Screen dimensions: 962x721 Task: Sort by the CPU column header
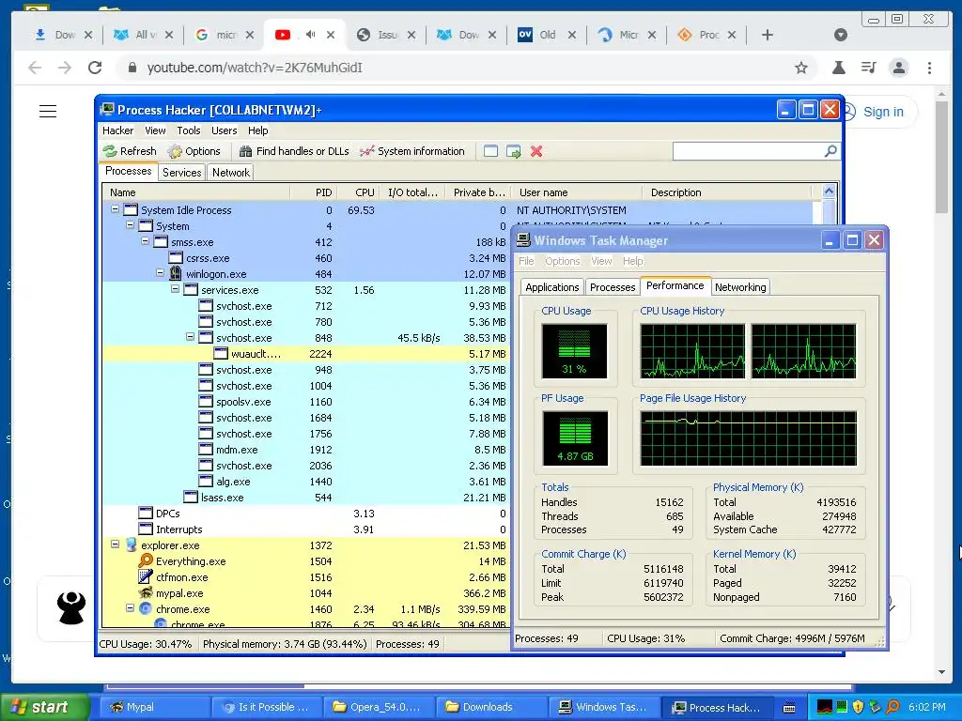(358, 192)
